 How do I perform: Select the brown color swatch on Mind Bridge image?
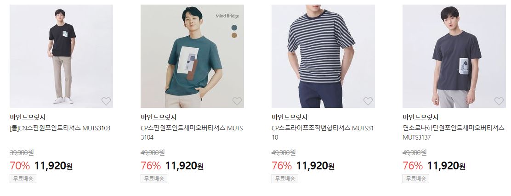[235, 35]
